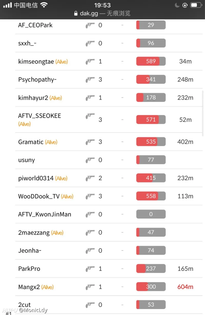
Task: Click the kills gun icon for Psychopathy-
Action: (90, 80)
